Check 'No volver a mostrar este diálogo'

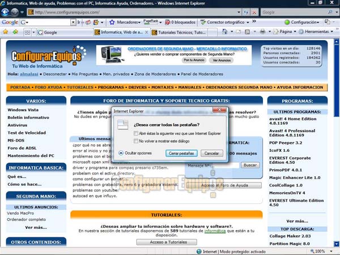coord(136,141)
